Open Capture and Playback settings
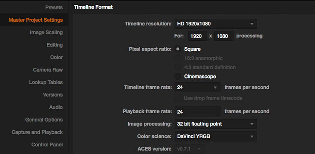 click(37, 132)
